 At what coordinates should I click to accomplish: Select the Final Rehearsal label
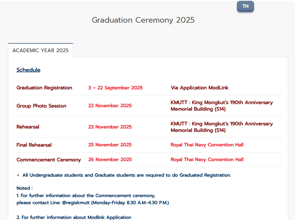pyautogui.click(x=34, y=145)
